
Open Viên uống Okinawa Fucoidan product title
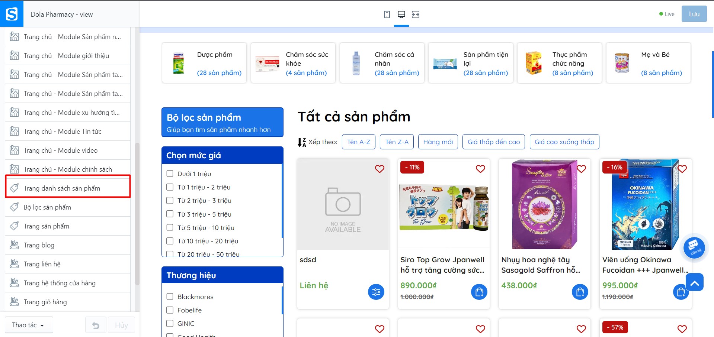pyautogui.click(x=645, y=265)
